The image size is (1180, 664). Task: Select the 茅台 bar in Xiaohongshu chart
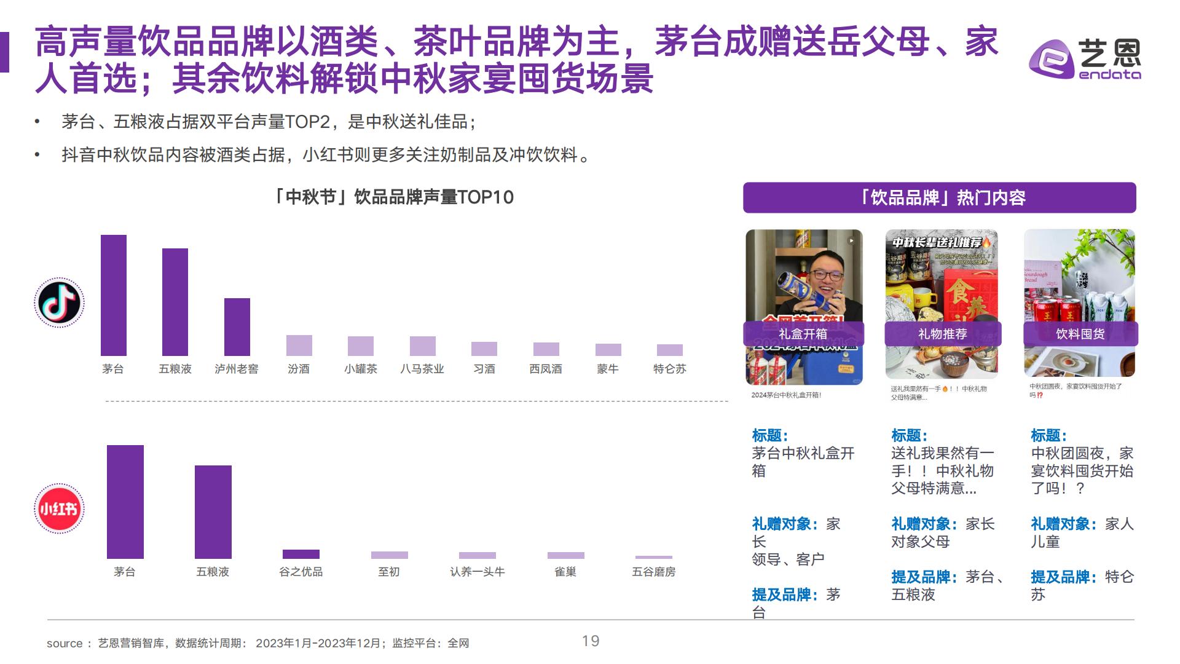coord(125,502)
